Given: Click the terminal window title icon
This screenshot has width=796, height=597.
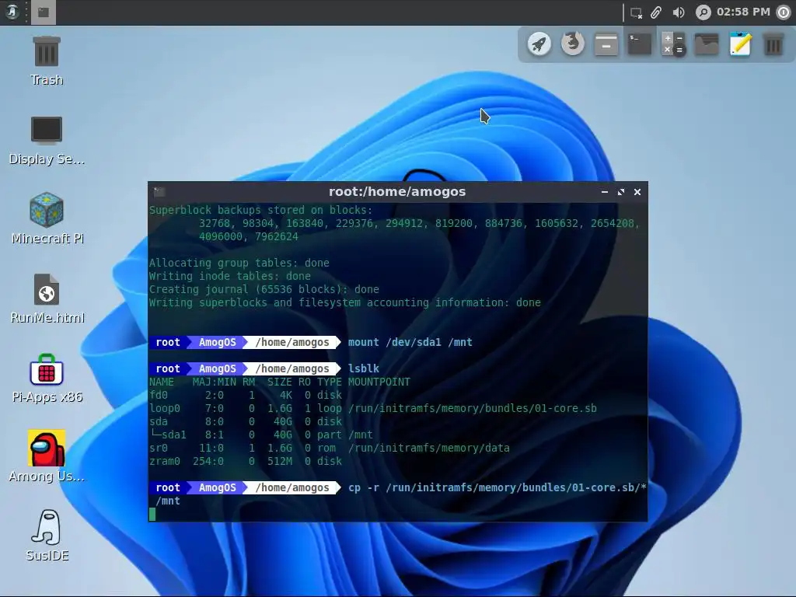Looking at the screenshot, I should click(x=159, y=192).
